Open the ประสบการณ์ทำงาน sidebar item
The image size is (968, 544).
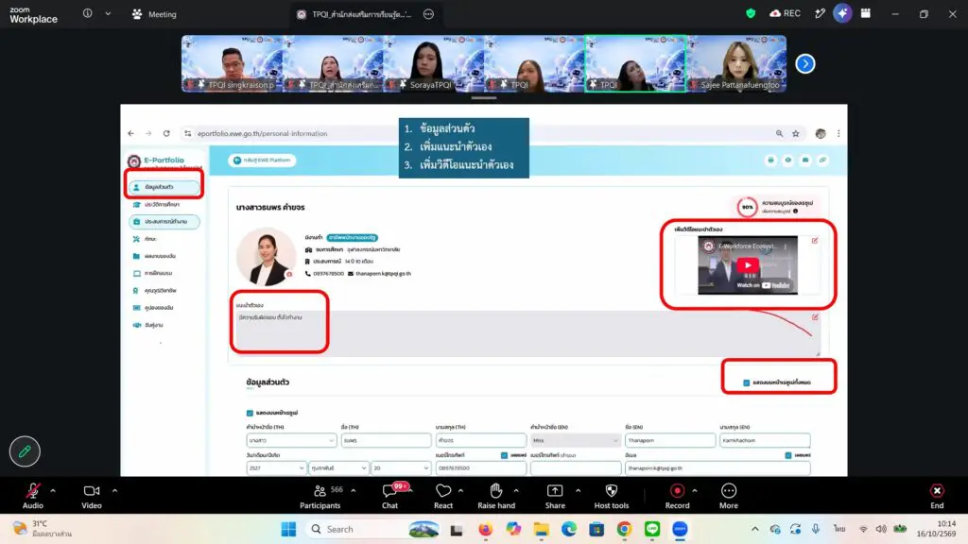(x=164, y=221)
